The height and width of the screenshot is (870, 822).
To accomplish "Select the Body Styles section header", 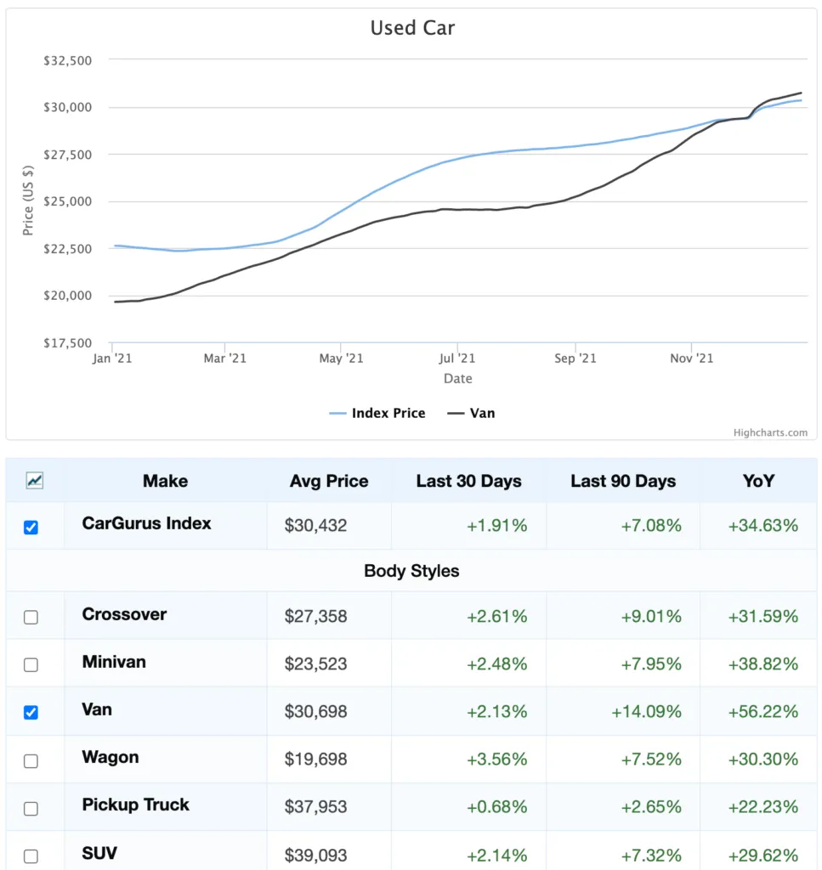I will [411, 571].
